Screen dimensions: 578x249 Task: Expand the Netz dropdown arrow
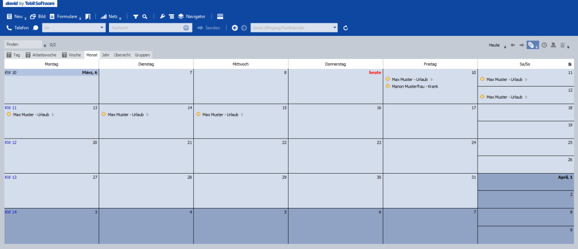coord(120,18)
